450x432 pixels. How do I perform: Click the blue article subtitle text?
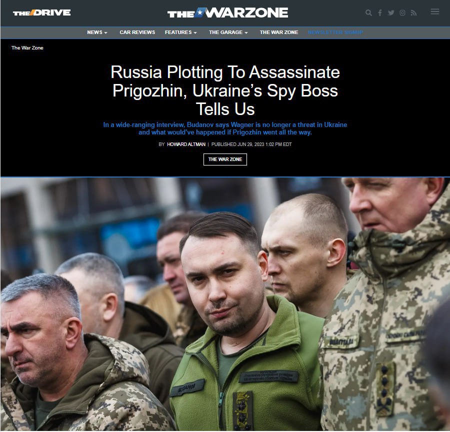[x=225, y=128]
